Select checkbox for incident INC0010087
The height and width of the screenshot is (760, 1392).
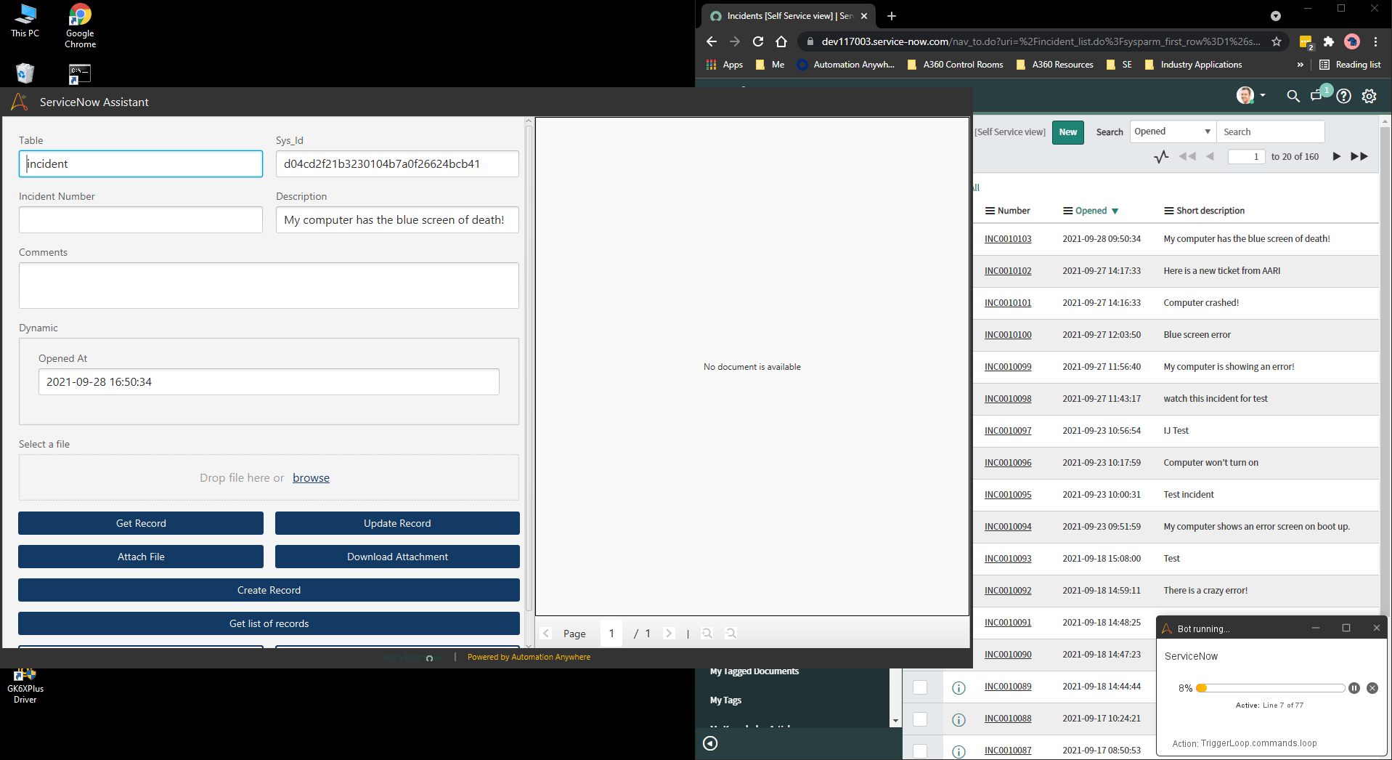[920, 751]
